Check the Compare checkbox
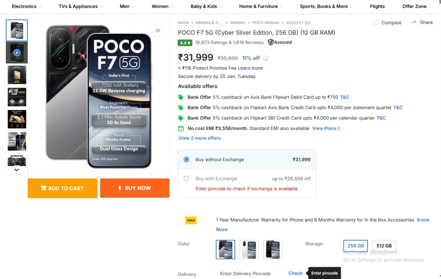This screenshot has width=441, height=279. [x=376, y=23]
